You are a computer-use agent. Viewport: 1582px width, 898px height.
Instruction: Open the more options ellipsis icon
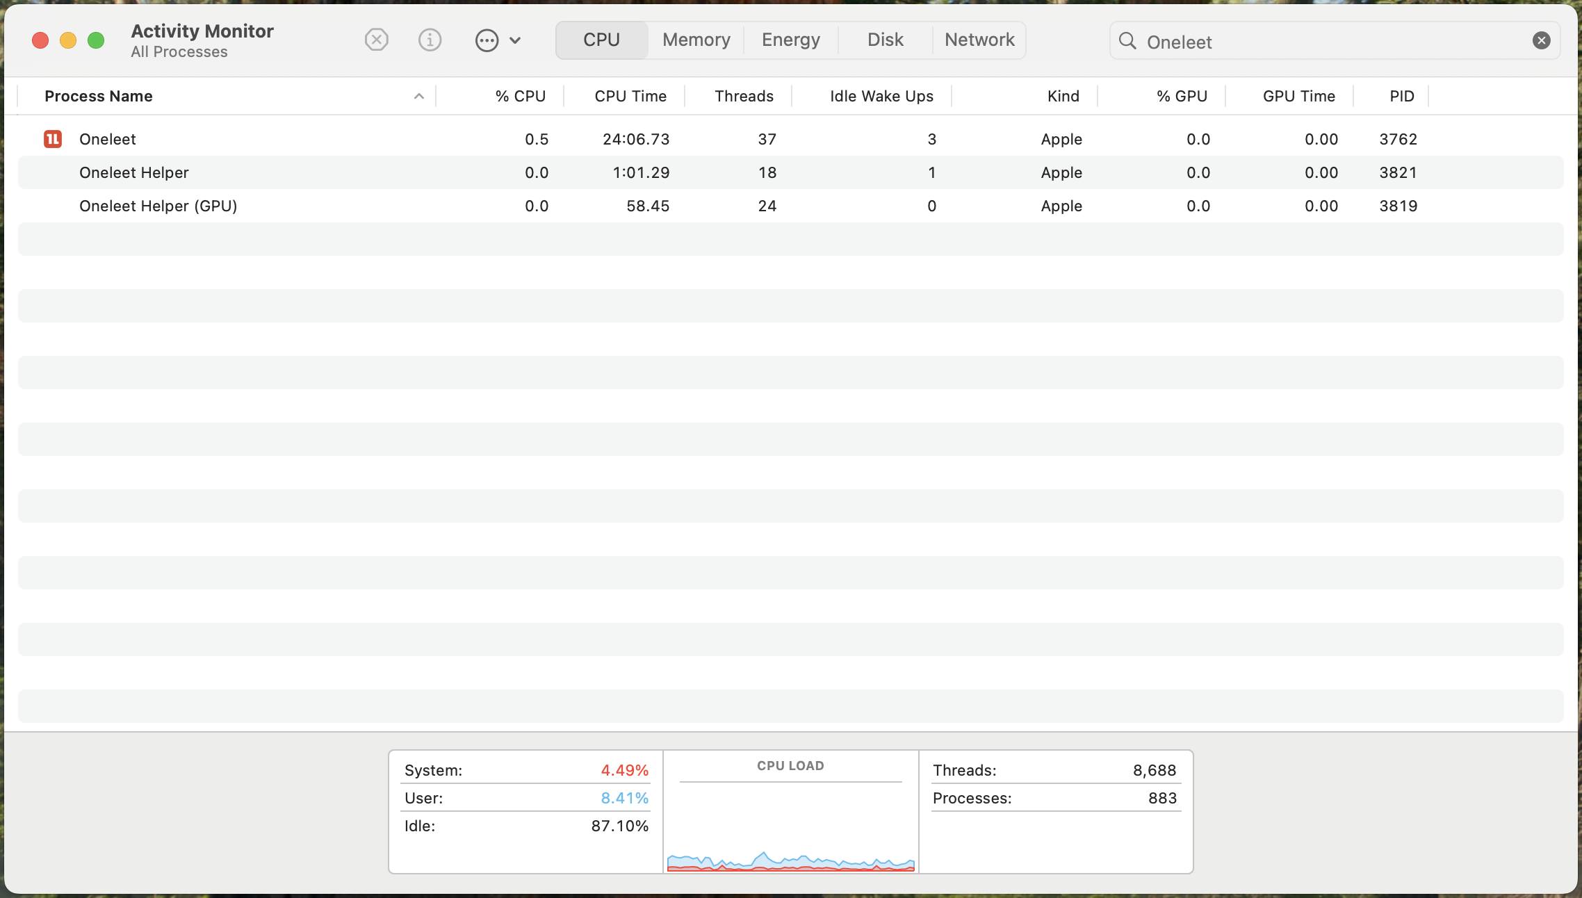point(487,40)
